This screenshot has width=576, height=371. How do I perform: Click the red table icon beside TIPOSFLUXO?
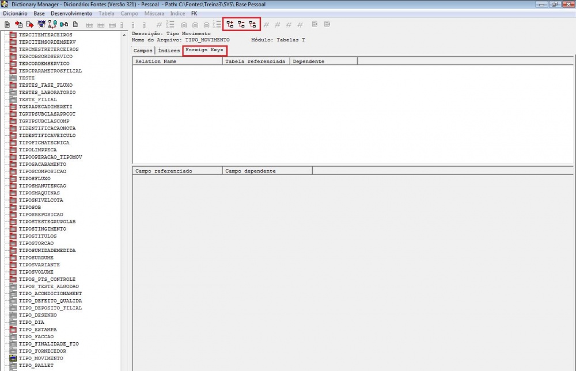pos(13,178)
